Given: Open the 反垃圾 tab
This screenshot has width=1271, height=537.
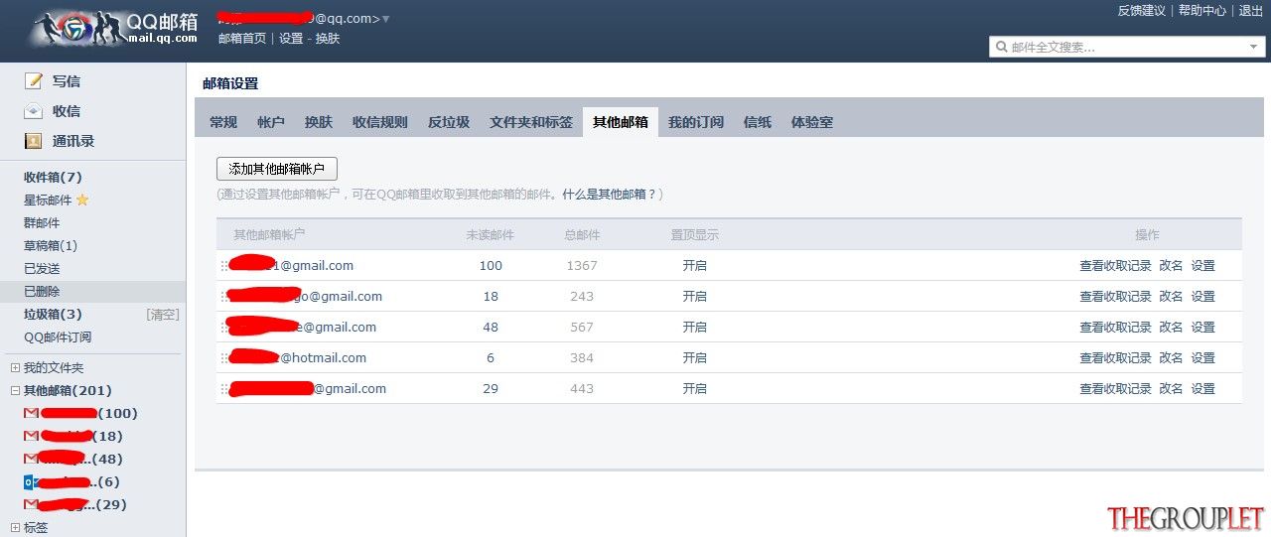Looking at the screenshot, I should tap(449, 122).
